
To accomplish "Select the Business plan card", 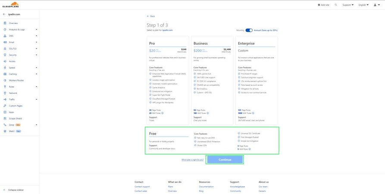I will click(x=212, y=80).
